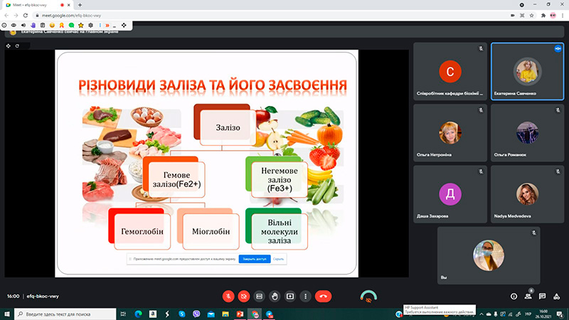Unmute the microphone in Meet toolbar
The height and width of the screenshot is (320, 569).
228,296
